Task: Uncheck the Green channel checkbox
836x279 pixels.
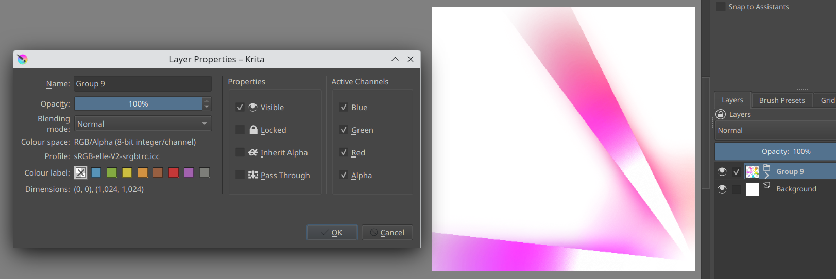Action: point(344,130)
